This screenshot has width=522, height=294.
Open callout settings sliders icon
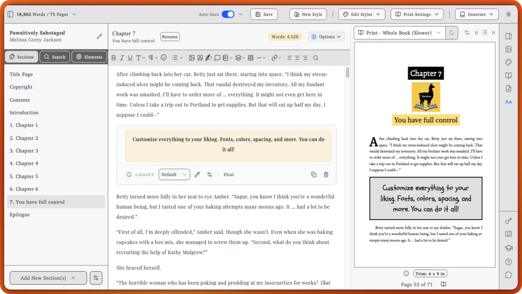pyautogui.click(x=210, y=174)
